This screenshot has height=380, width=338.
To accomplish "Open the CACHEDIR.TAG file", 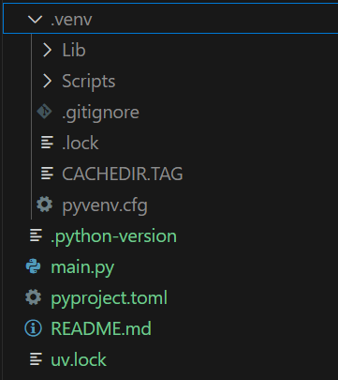I will click(123, 174).
